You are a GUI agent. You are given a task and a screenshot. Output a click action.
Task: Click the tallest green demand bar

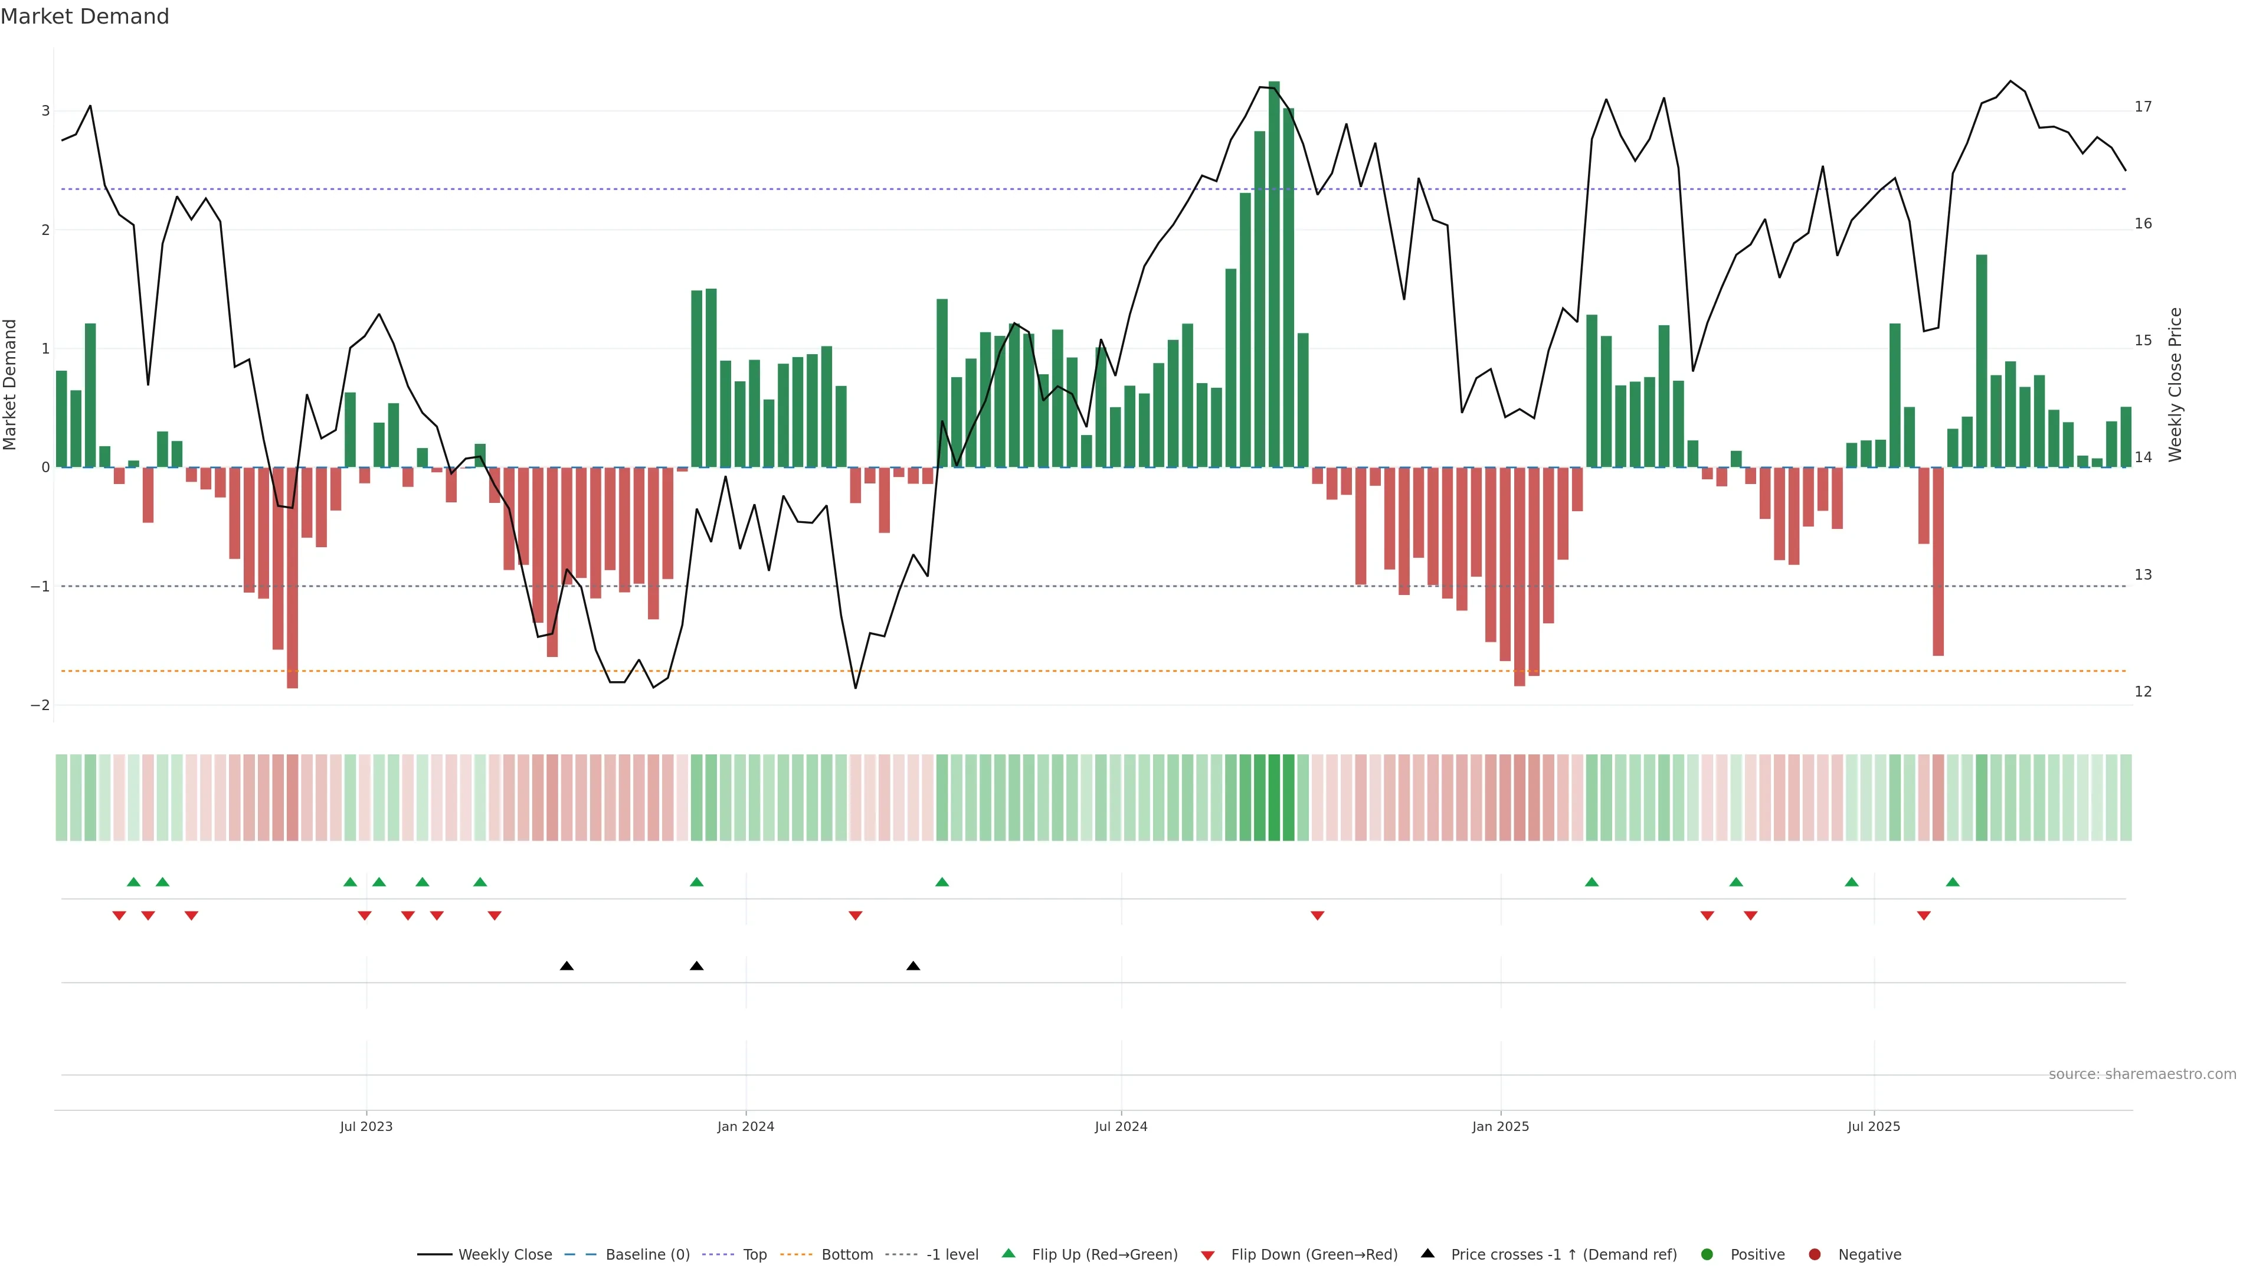[x=1274, y=273]
